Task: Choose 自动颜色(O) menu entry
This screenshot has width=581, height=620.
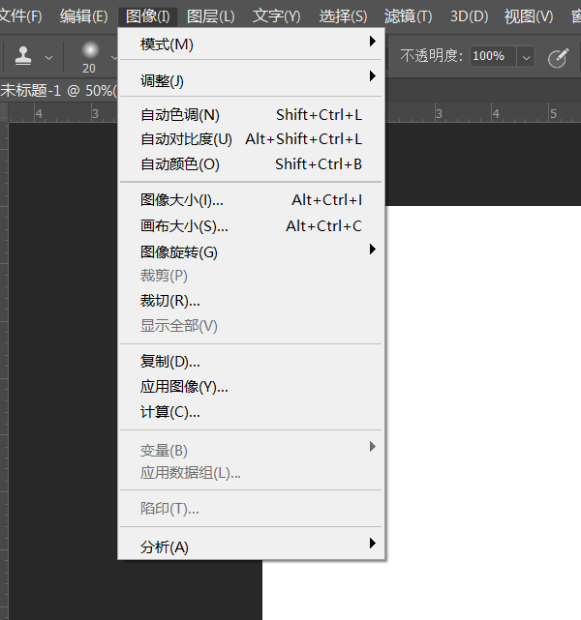Action: (252, 164)
